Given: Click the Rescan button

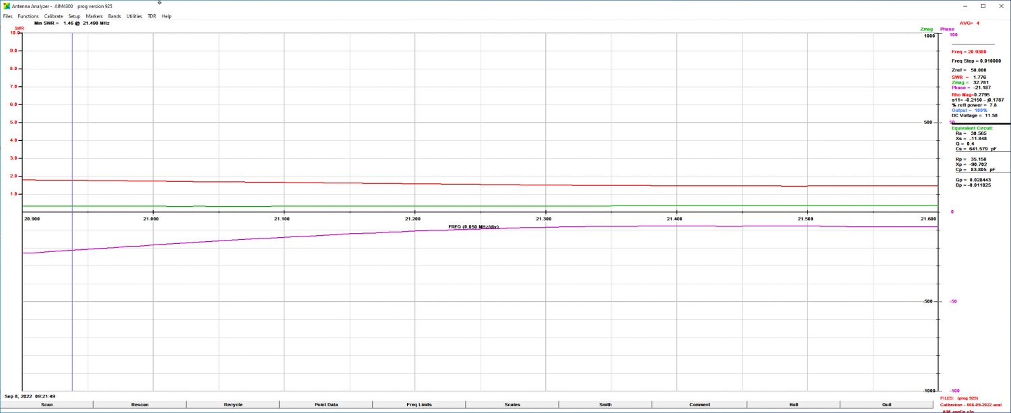Looking at the screenshot, I should pos(140,404).
